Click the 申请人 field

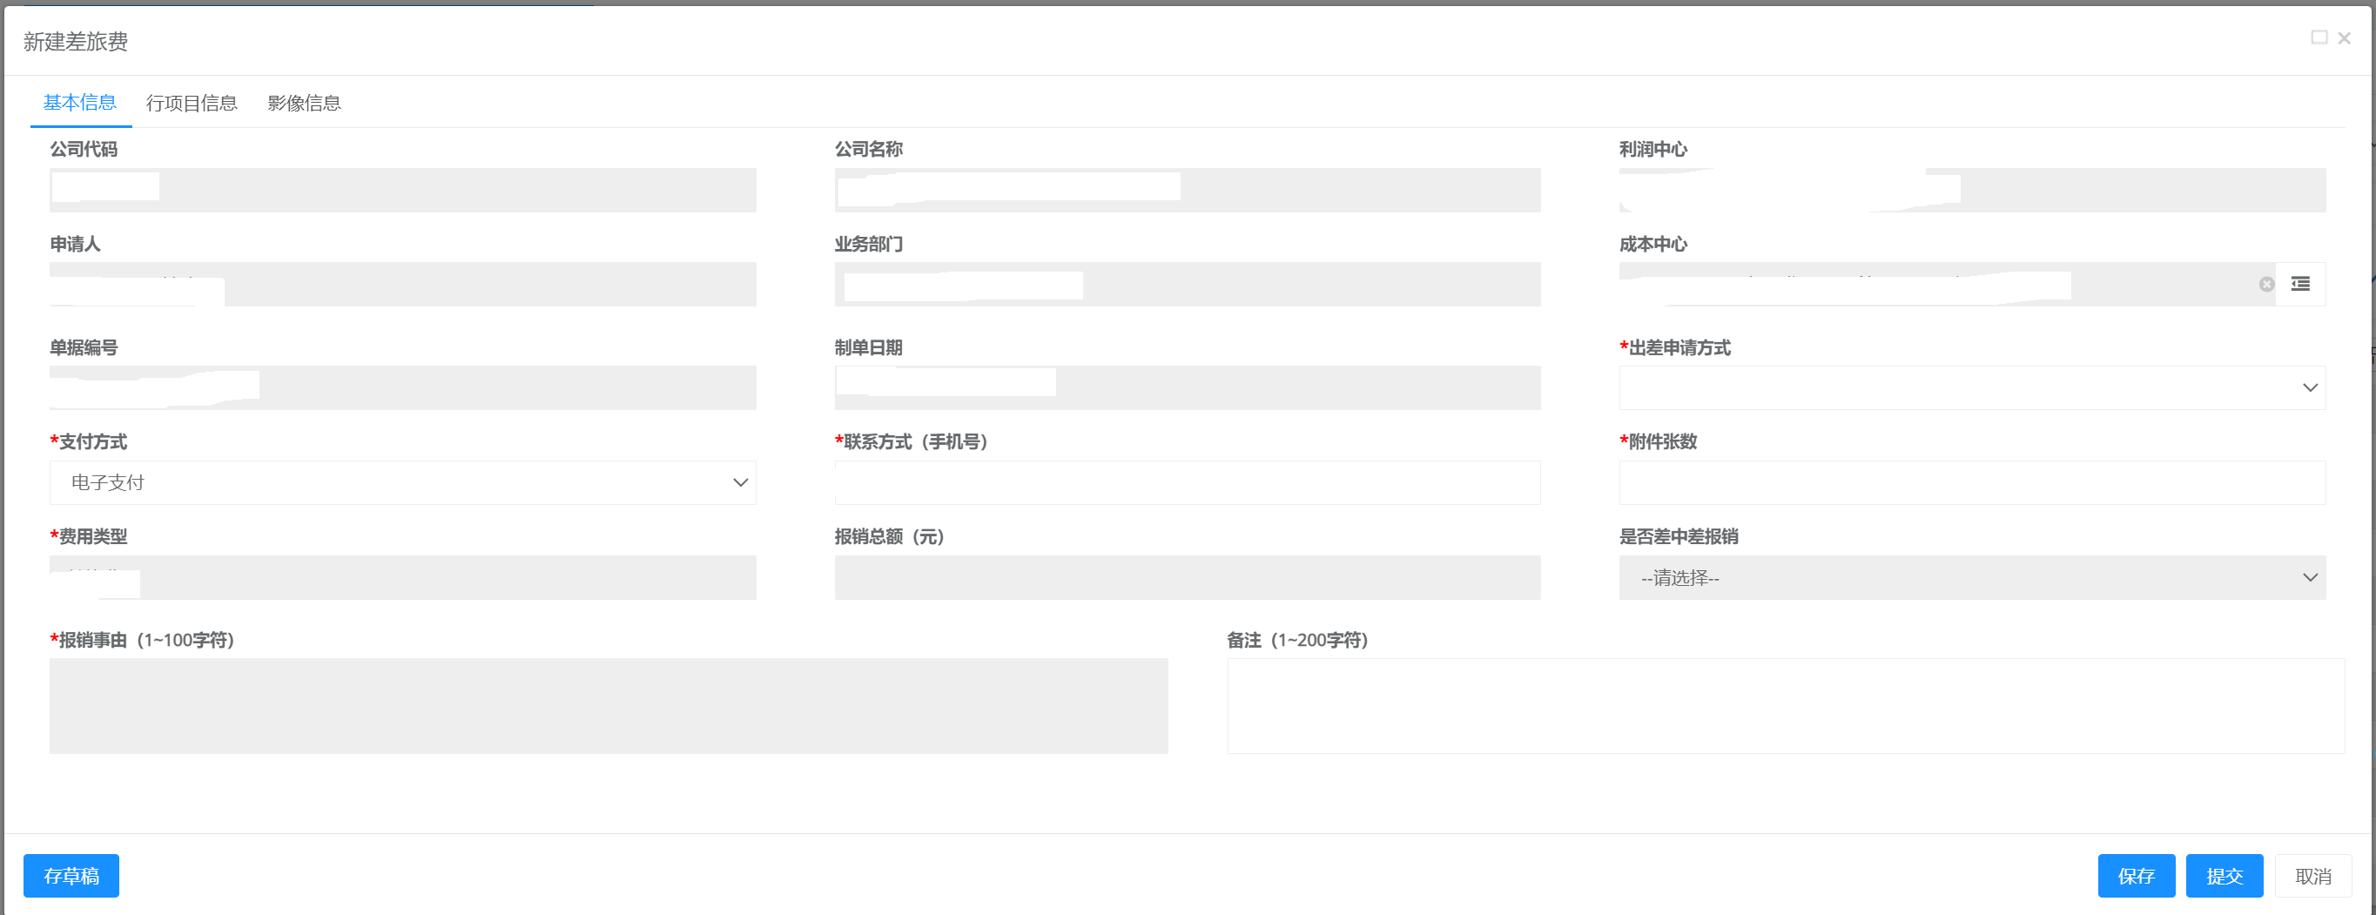coord(402,284)
